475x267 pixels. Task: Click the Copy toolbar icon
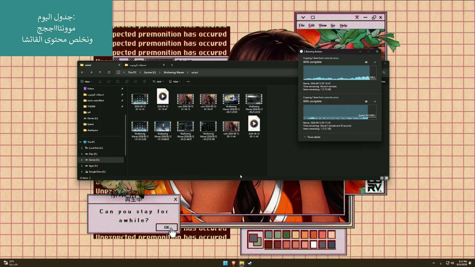(x=109, y=82)
